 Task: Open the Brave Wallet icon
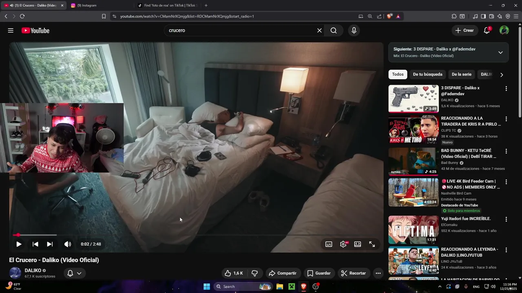click(x=491, y=16)
